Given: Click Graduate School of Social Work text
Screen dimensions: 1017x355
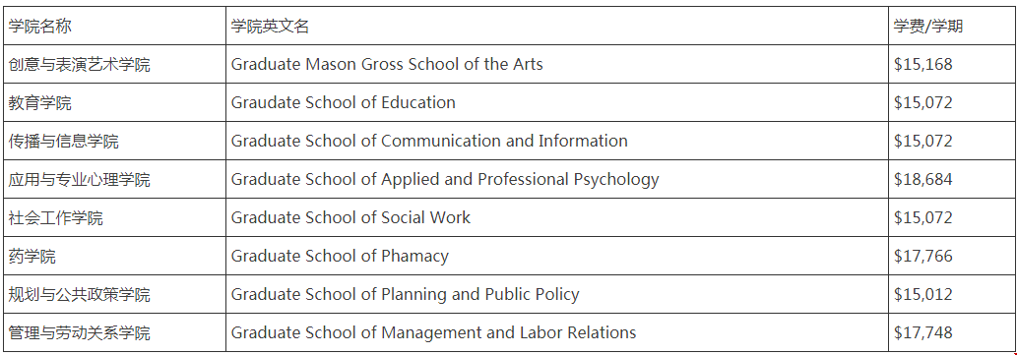Looking at the screenshot, I should (350, 217).
